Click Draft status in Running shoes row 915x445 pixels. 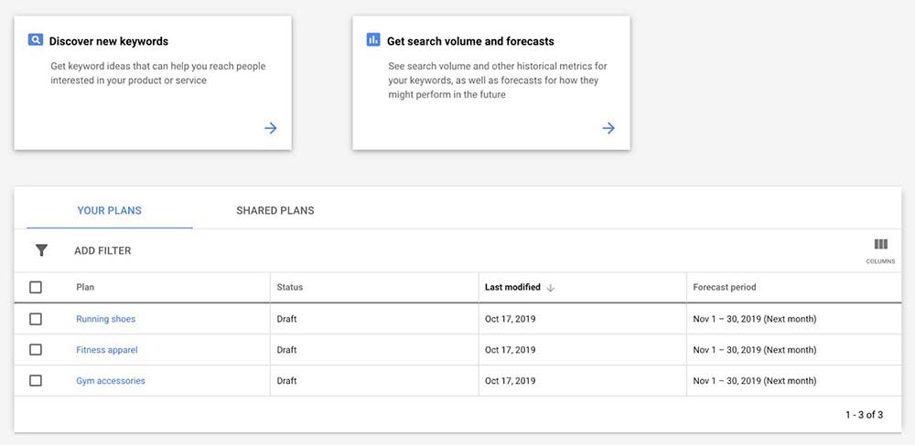click(286, 319)
